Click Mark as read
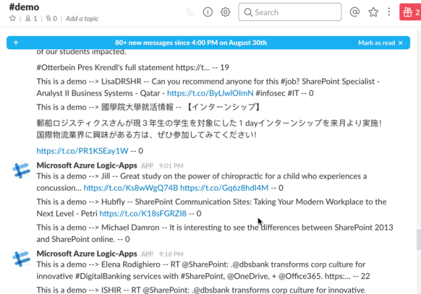Viewport: 421px width, 294px height. click(x=377, y=42)
